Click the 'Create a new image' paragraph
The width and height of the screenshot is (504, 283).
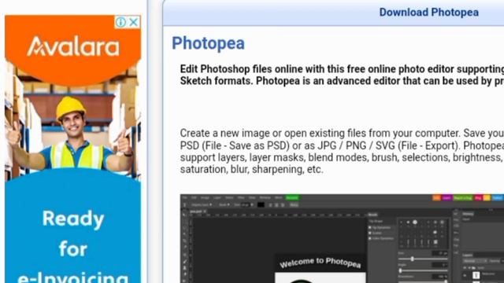342,151
